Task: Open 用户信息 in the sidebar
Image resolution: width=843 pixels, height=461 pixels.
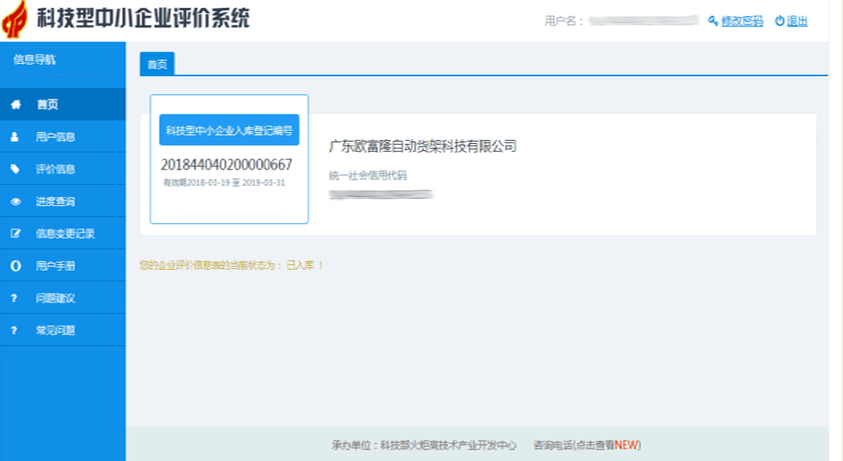Action: [63, 137]
